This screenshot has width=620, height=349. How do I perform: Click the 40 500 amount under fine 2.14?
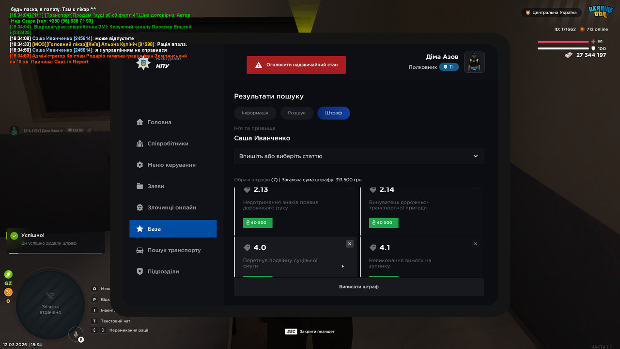[x=384, y=222]
